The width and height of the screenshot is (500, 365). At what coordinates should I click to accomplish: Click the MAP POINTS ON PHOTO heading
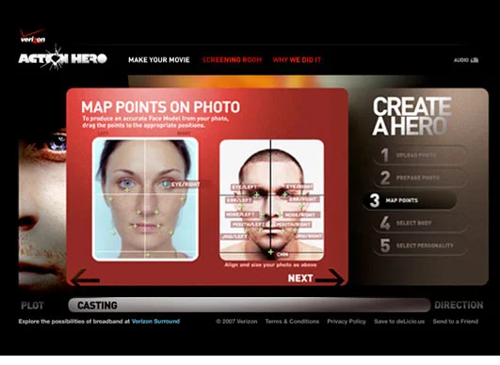pos(160,107)
